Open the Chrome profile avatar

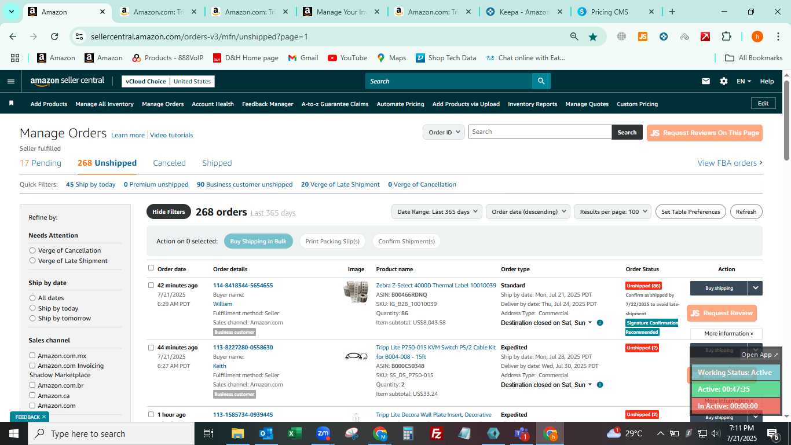(x=757, y=37)
